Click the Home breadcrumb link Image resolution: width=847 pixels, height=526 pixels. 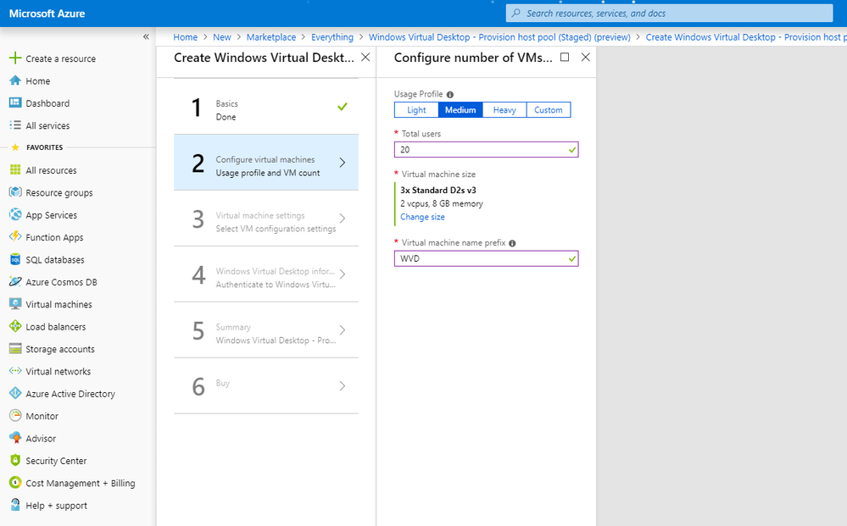186,37
